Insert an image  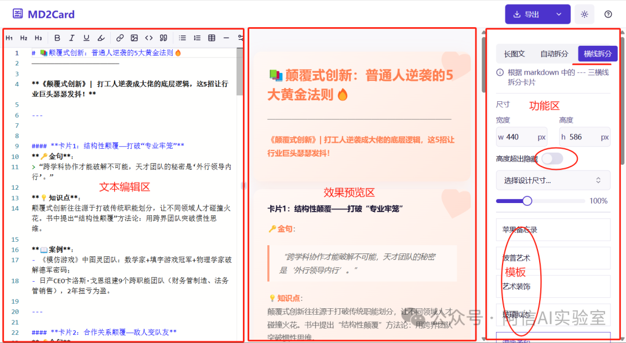pos(134,38)
